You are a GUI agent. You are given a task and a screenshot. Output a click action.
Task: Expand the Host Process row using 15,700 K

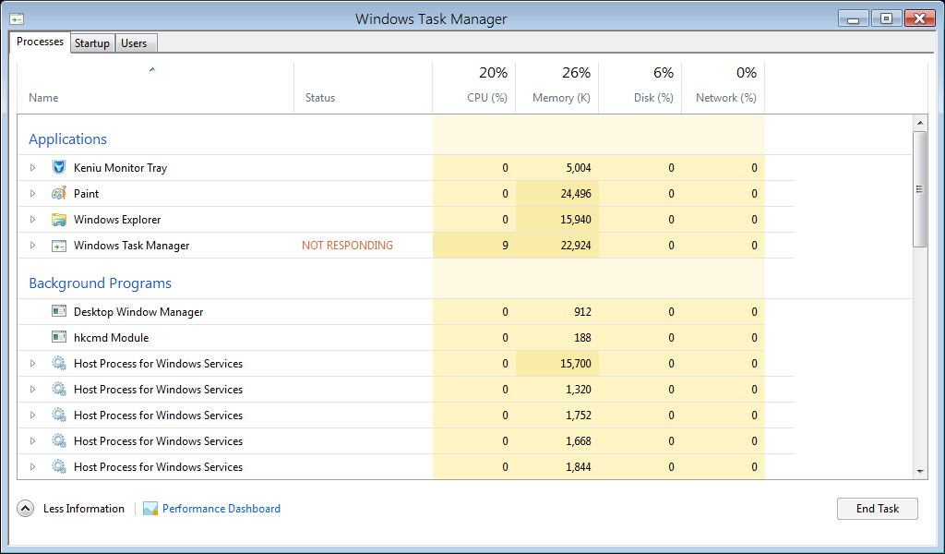tap(32, 364)
